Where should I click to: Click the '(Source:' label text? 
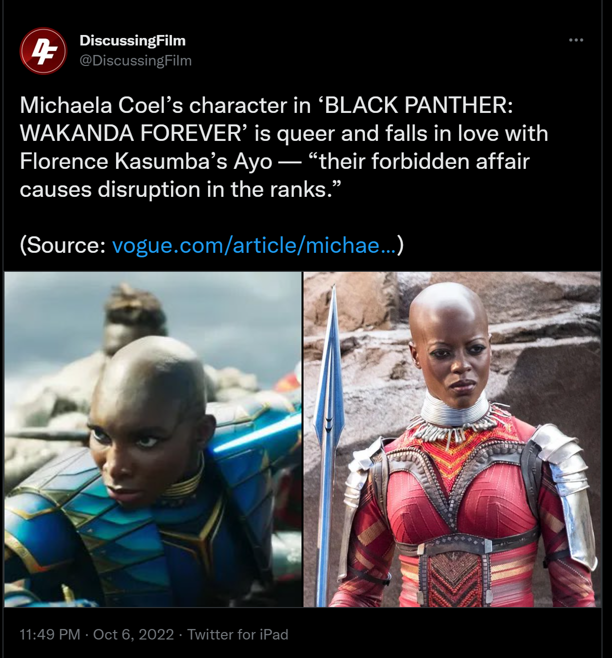tap(62, 245)
